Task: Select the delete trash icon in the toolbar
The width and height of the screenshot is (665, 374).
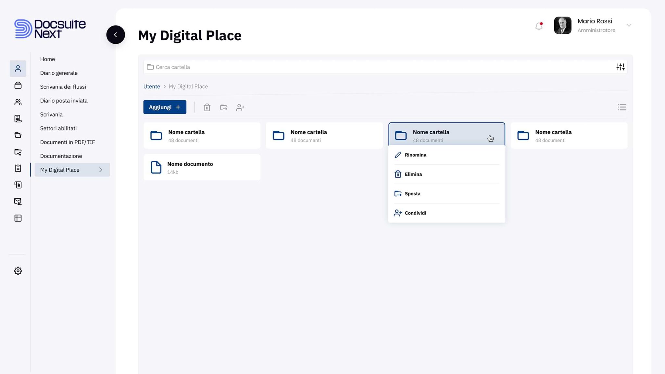Action: pyautogui.click(x=207, y=107)
